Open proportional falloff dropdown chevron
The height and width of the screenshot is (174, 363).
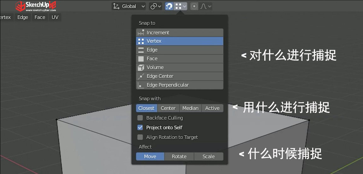point(209,7)
